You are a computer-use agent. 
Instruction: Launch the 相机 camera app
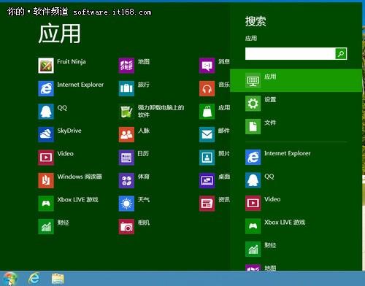(126, 226)
